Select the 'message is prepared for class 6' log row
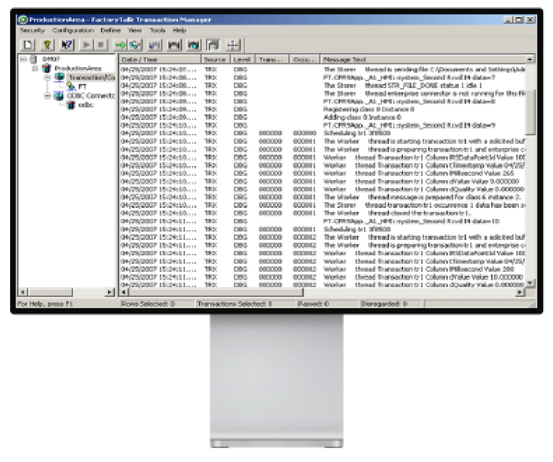 322,197
